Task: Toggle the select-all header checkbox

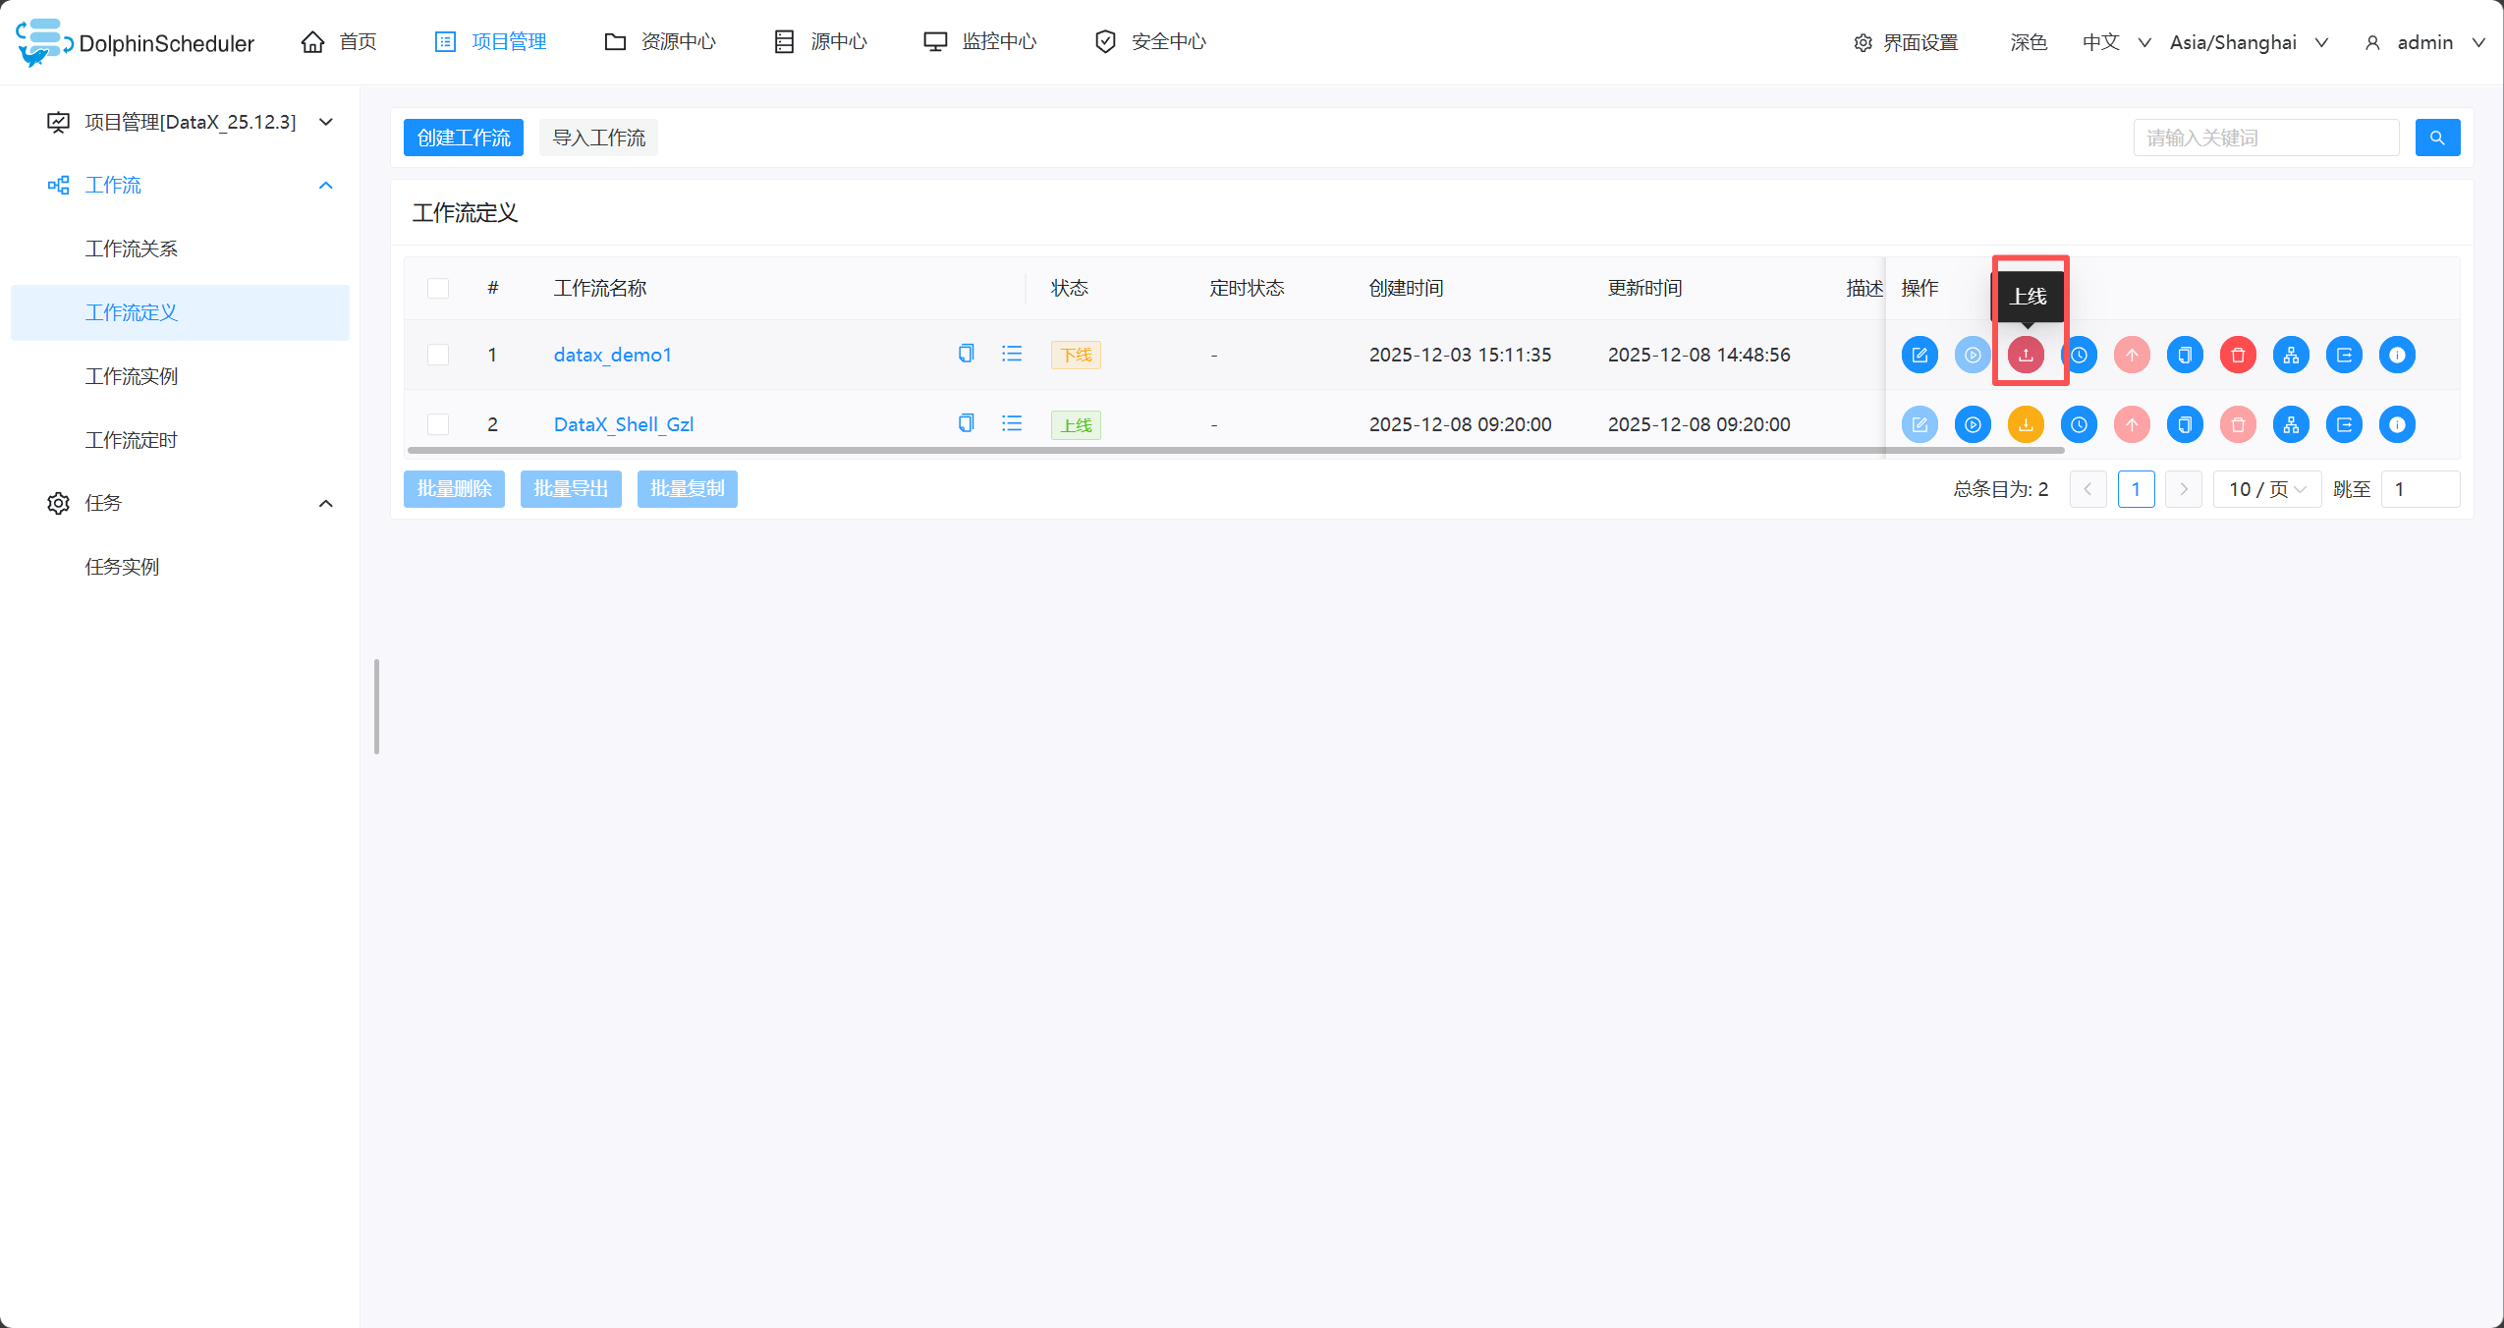Action: (438, 288)
